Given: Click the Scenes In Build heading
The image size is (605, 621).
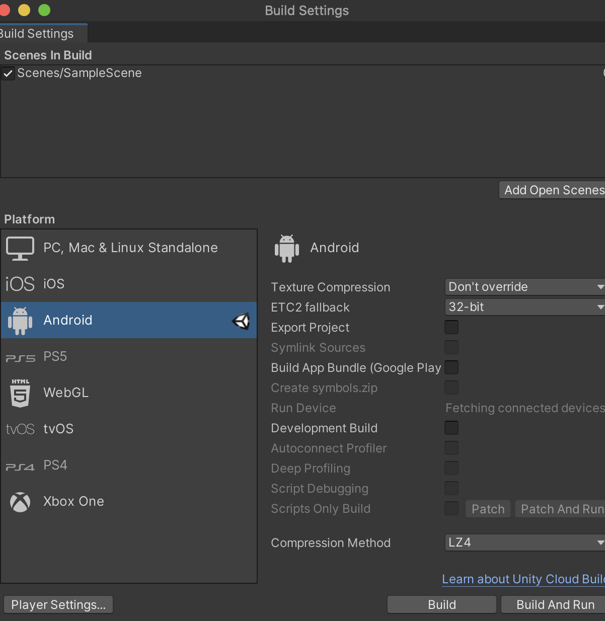Looking at the screenshot, I should click(x=48, y=55).
